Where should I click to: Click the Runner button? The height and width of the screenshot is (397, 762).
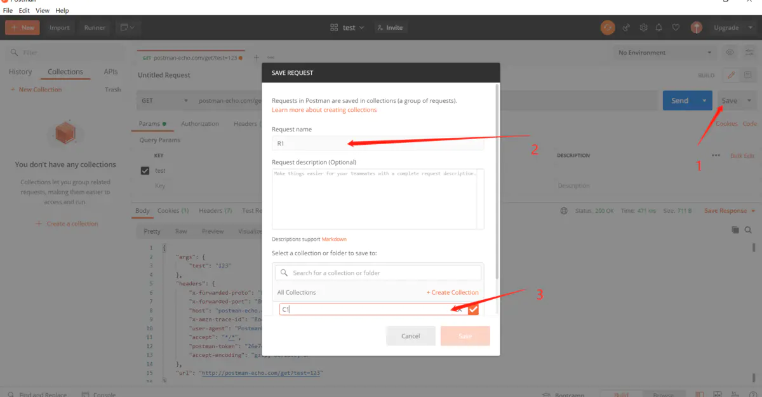(95, 27)
